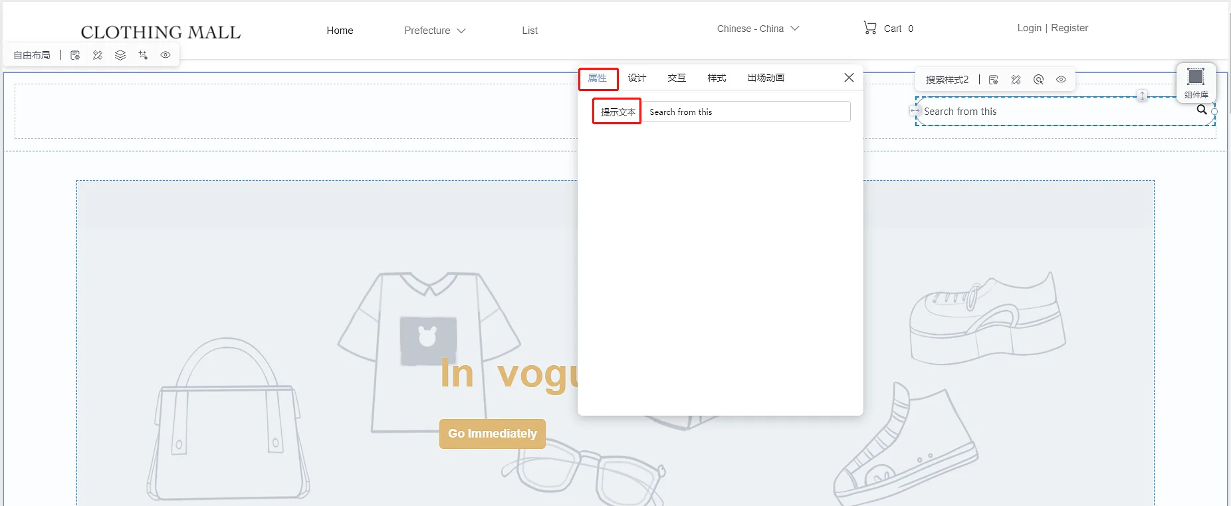
Task: Click properties page icon in 搜索样式2 toolbar
Action: pos(994,80)
